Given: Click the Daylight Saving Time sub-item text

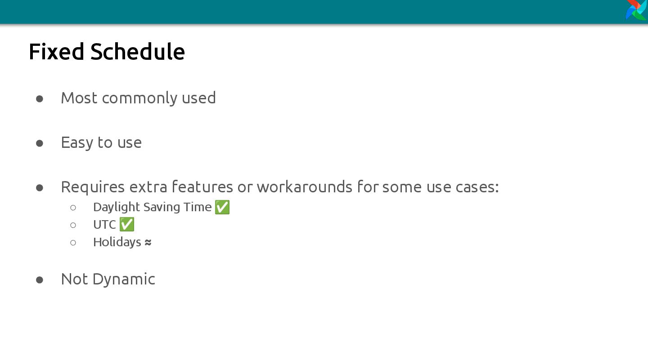Looking at the screenshot, I should point(152,207).
